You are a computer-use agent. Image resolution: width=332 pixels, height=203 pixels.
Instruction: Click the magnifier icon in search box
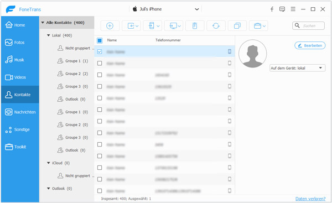click(297, 25)
